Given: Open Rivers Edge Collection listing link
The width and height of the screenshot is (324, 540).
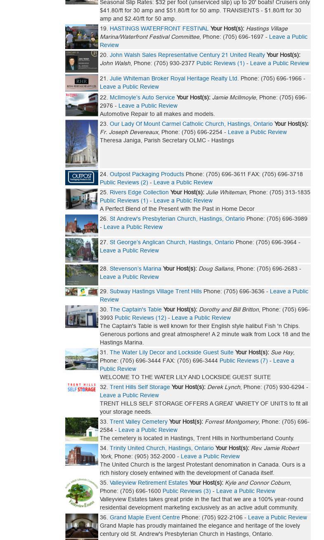Looking at the screenshot, I should [139, 192].
